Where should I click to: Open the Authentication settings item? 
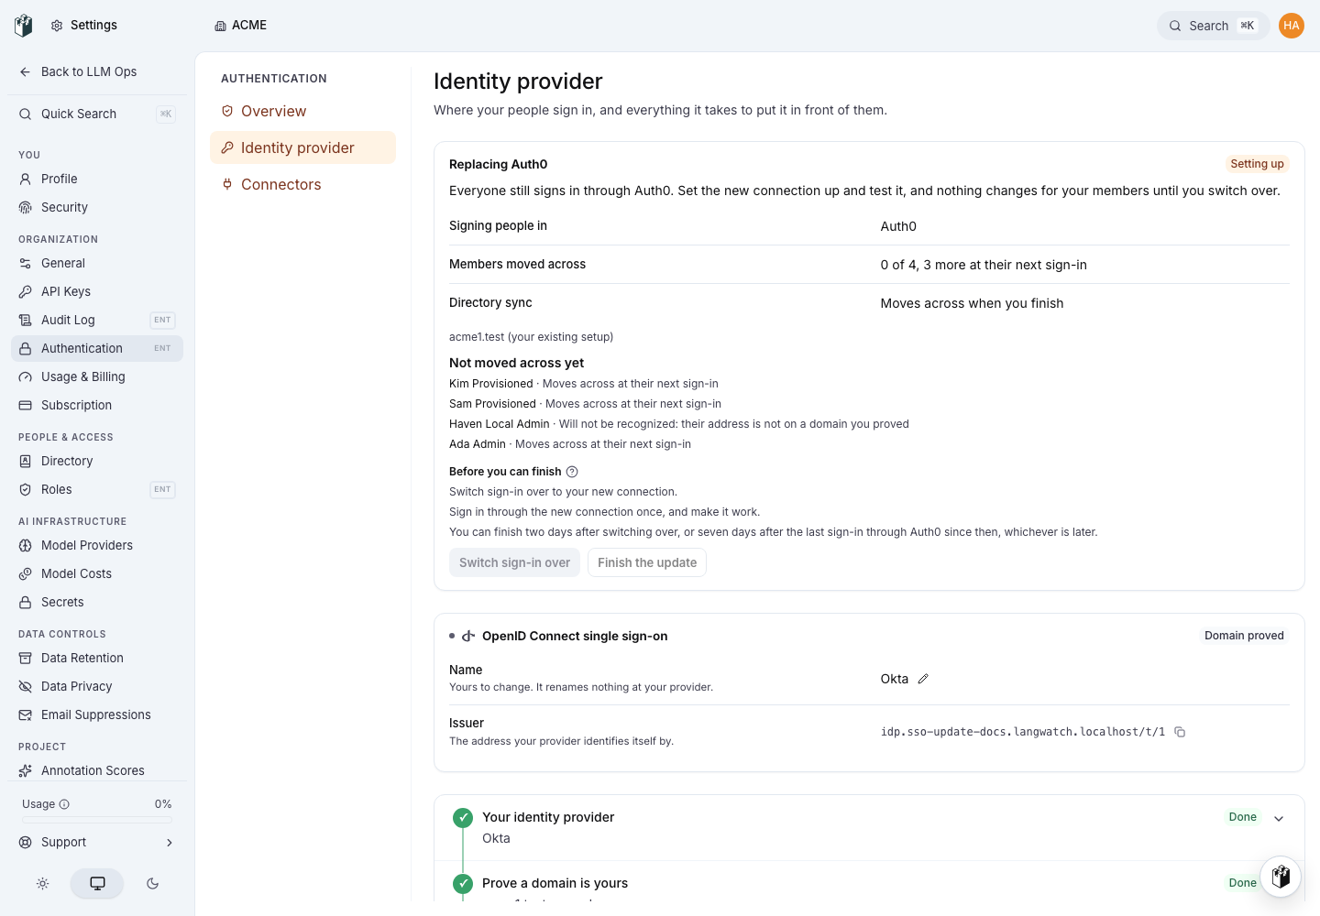coord(97,348)
